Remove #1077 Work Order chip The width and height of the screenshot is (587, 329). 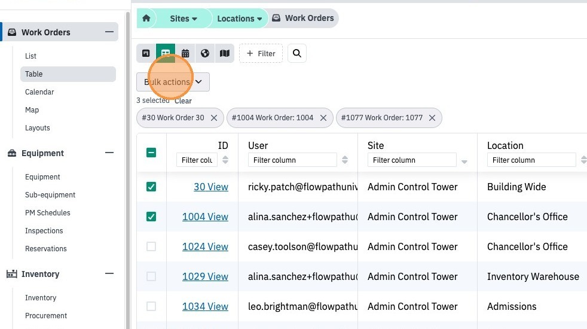point(432,118)
